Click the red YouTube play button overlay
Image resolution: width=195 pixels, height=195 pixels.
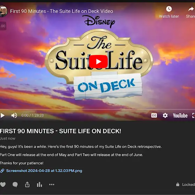(98, 62)
